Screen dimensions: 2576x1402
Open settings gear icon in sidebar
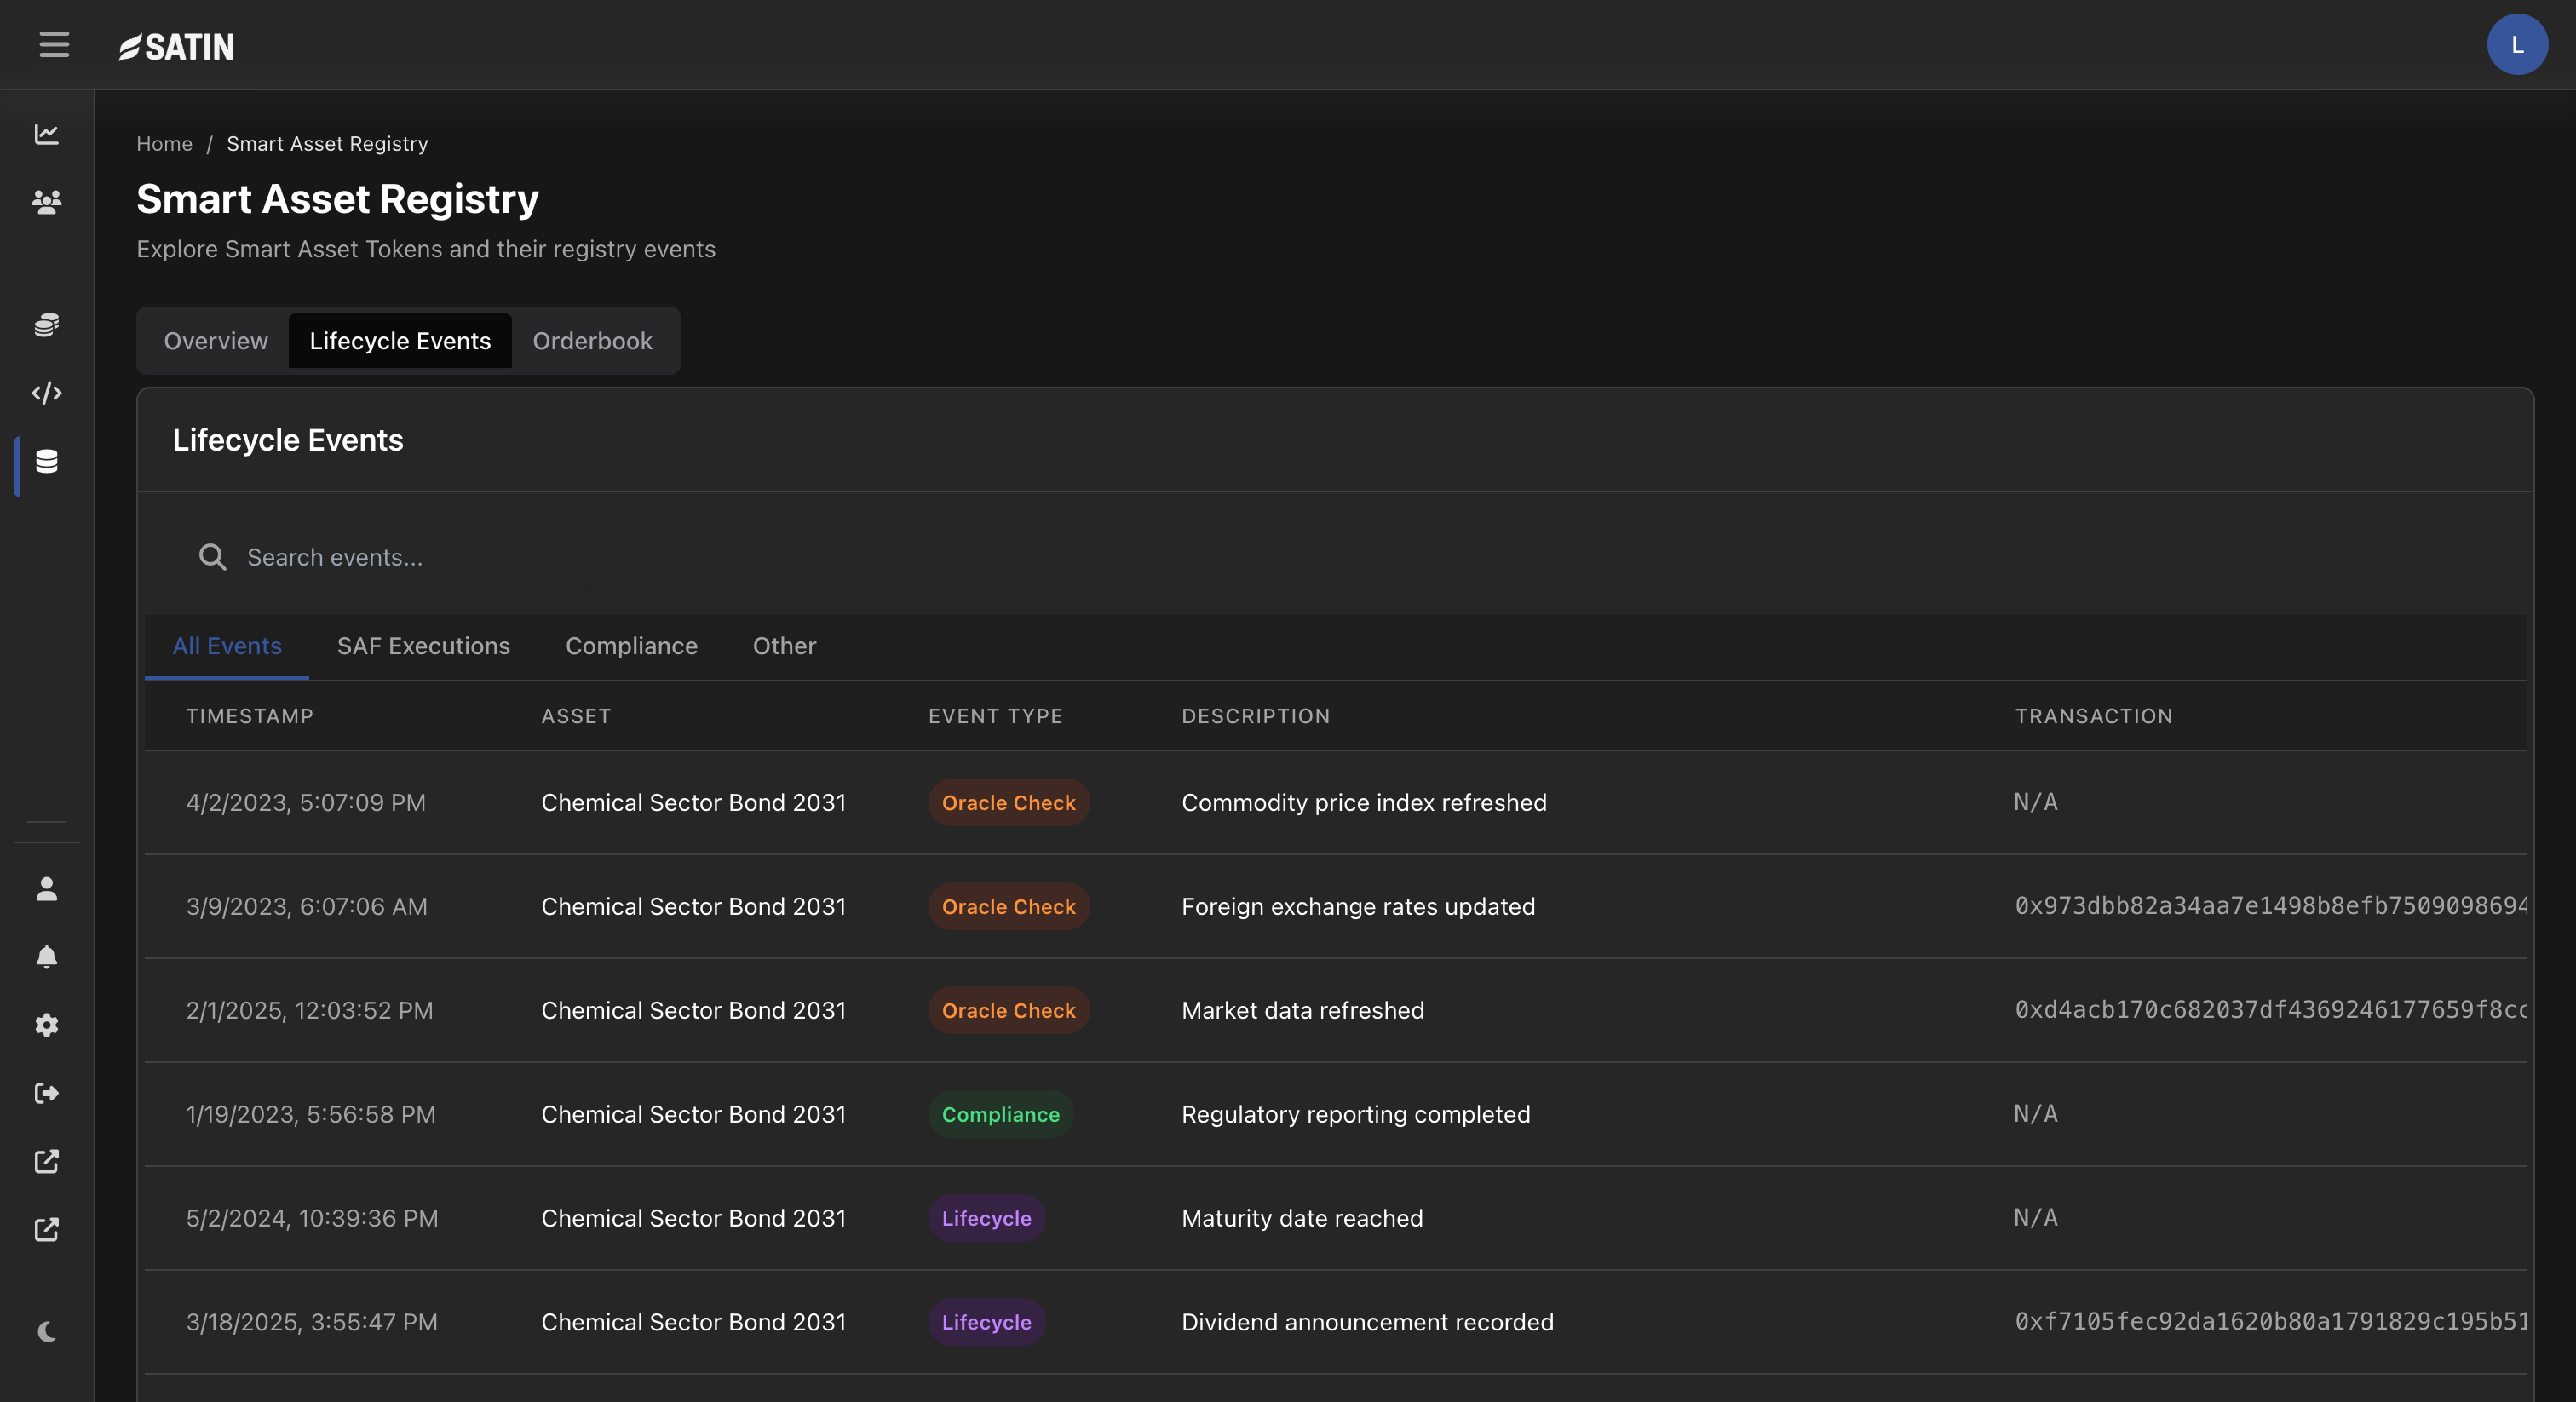[47, 1025]
